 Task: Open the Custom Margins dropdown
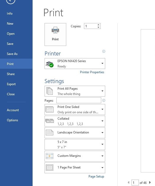point(75,156)
